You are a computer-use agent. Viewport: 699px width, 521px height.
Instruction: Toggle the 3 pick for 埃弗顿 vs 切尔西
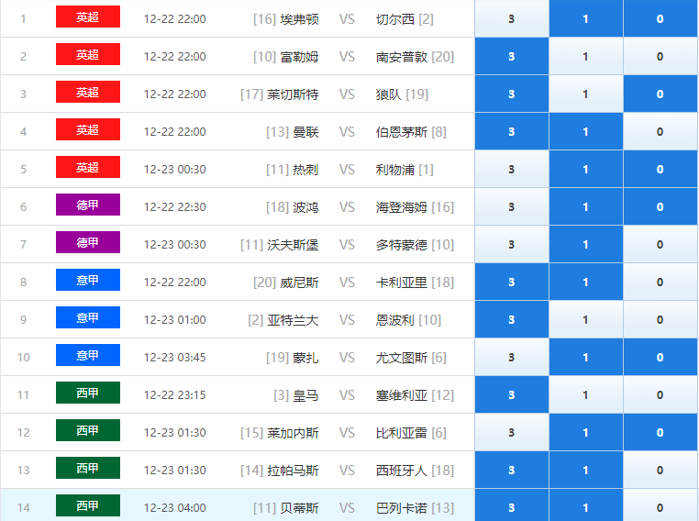click(x=512, y=18)
